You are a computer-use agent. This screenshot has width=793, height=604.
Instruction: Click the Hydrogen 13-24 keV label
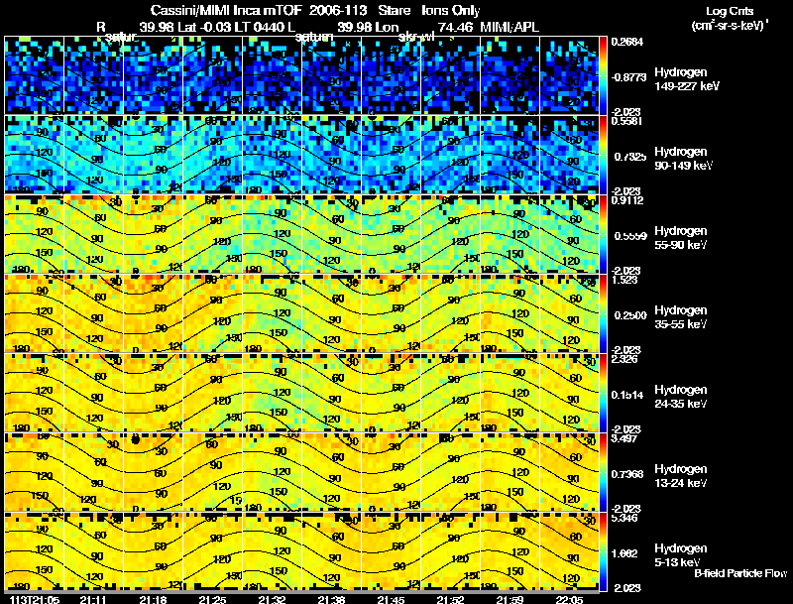(681, 476)
